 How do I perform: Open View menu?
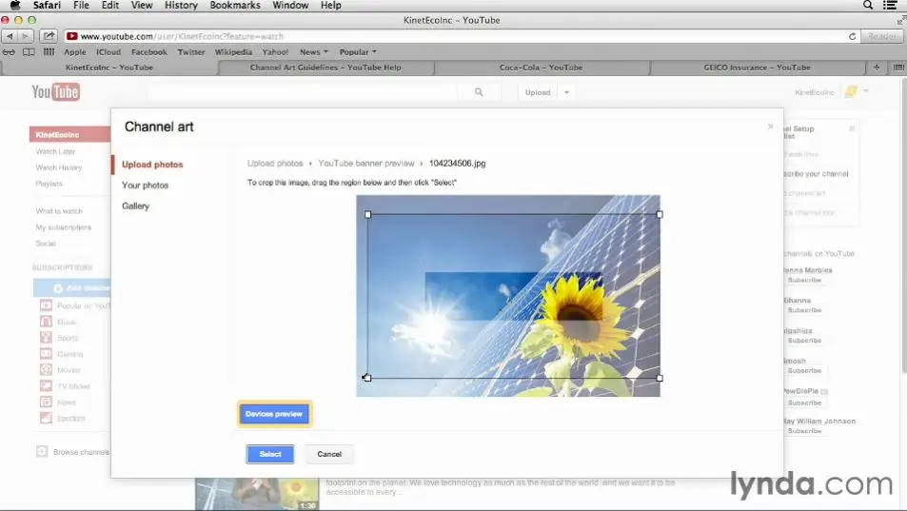[x=142, y=5]
